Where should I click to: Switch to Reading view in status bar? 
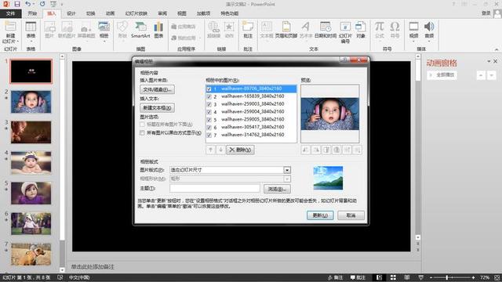point(407,277)
